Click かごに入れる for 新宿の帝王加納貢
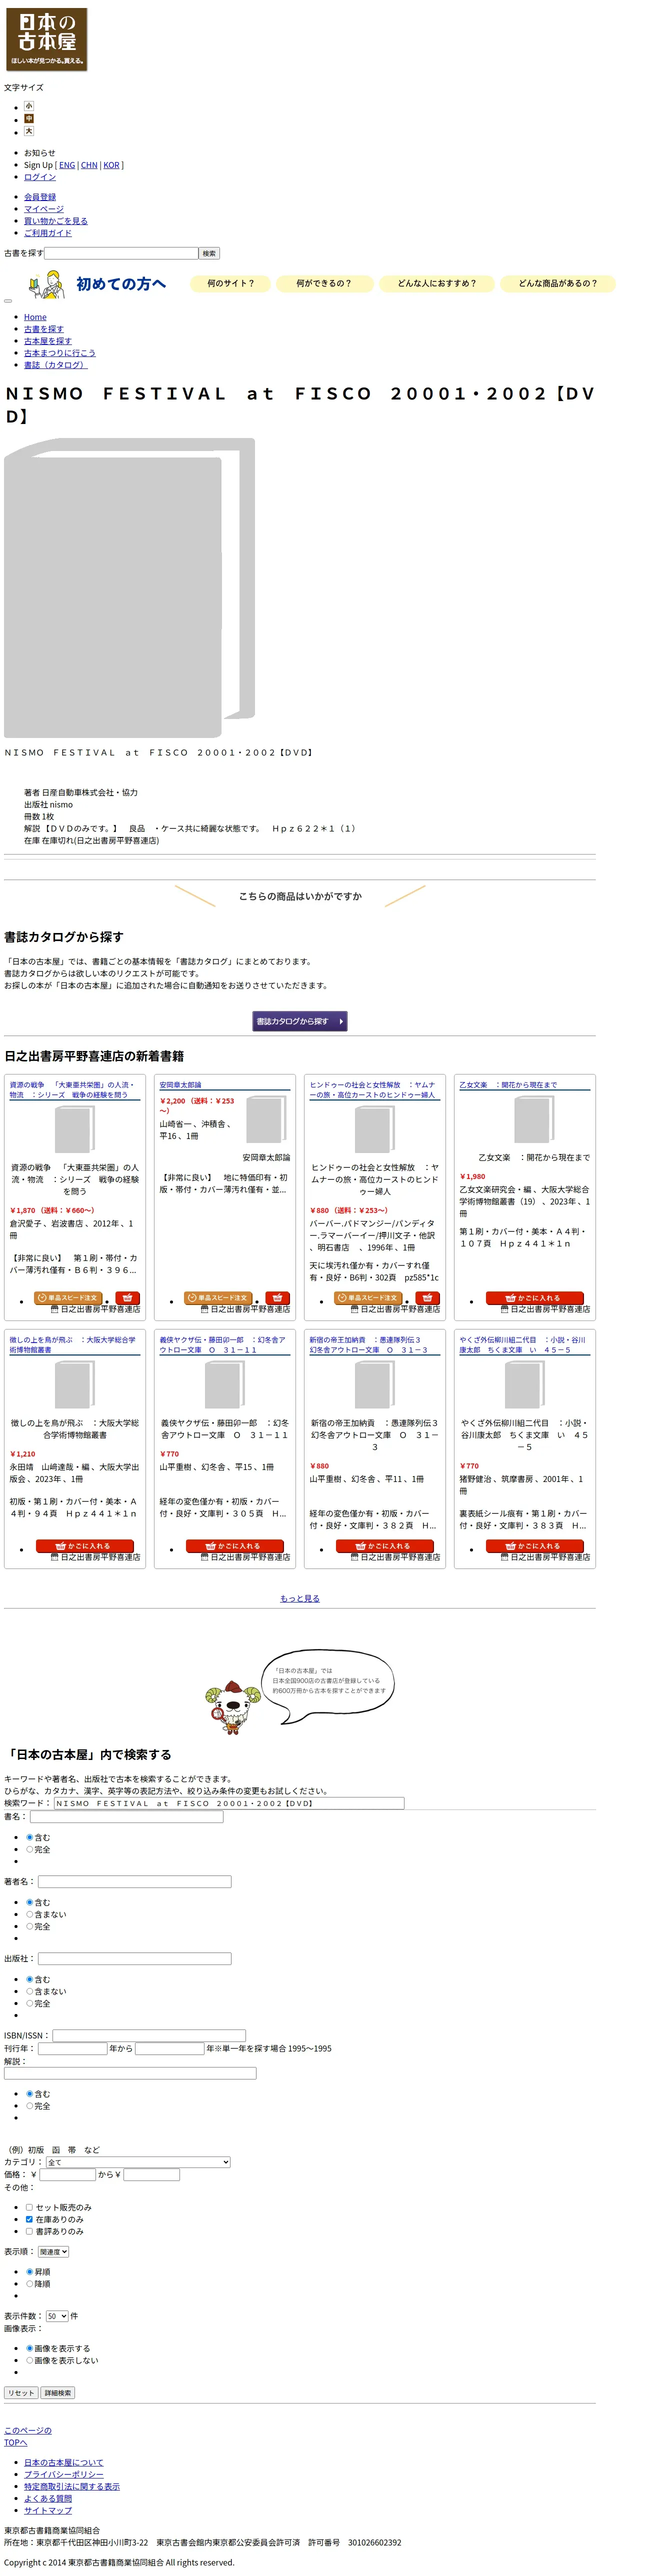 click(384, 1546)
